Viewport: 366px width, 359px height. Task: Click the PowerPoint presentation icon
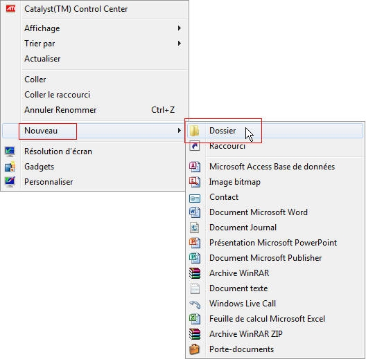coord(195,243)
